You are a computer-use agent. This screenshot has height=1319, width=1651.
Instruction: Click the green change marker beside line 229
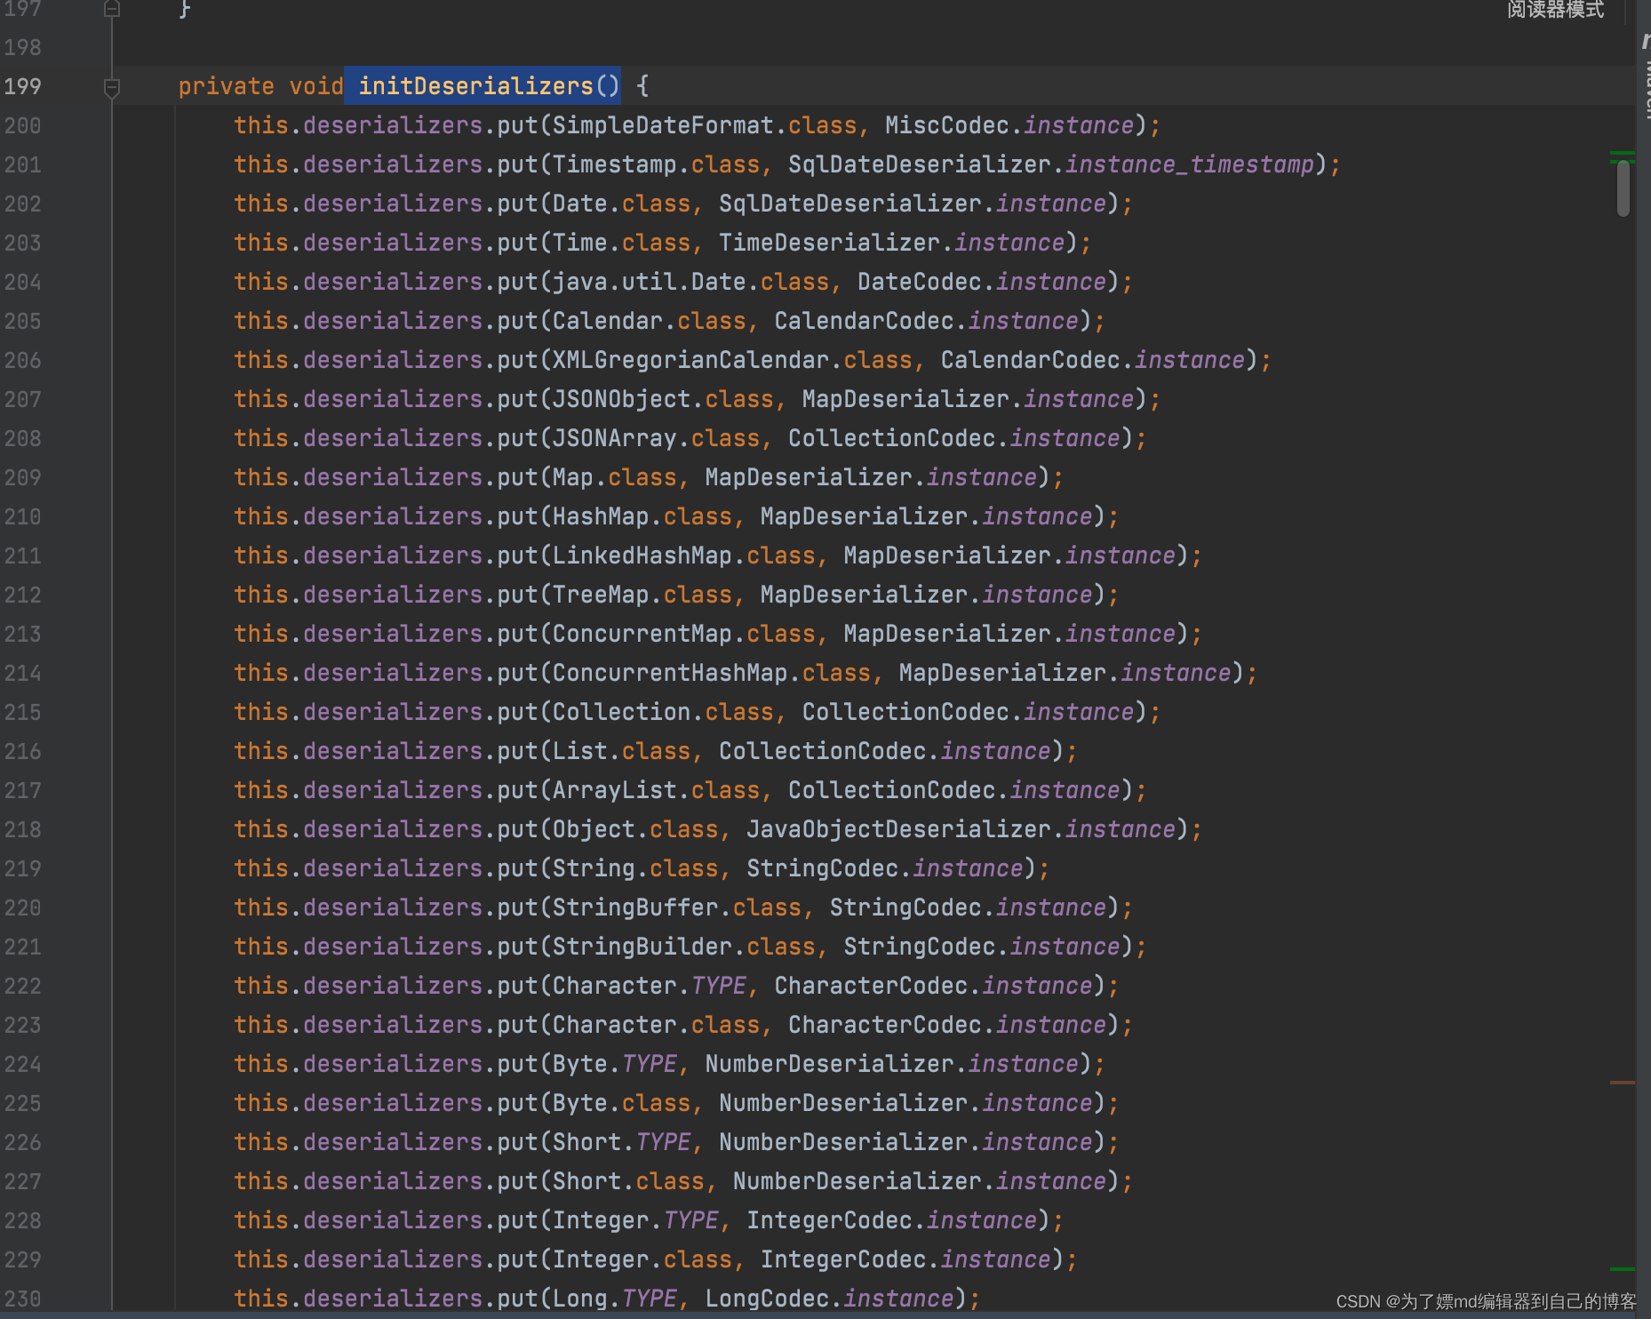(x=1622, y=1268)
